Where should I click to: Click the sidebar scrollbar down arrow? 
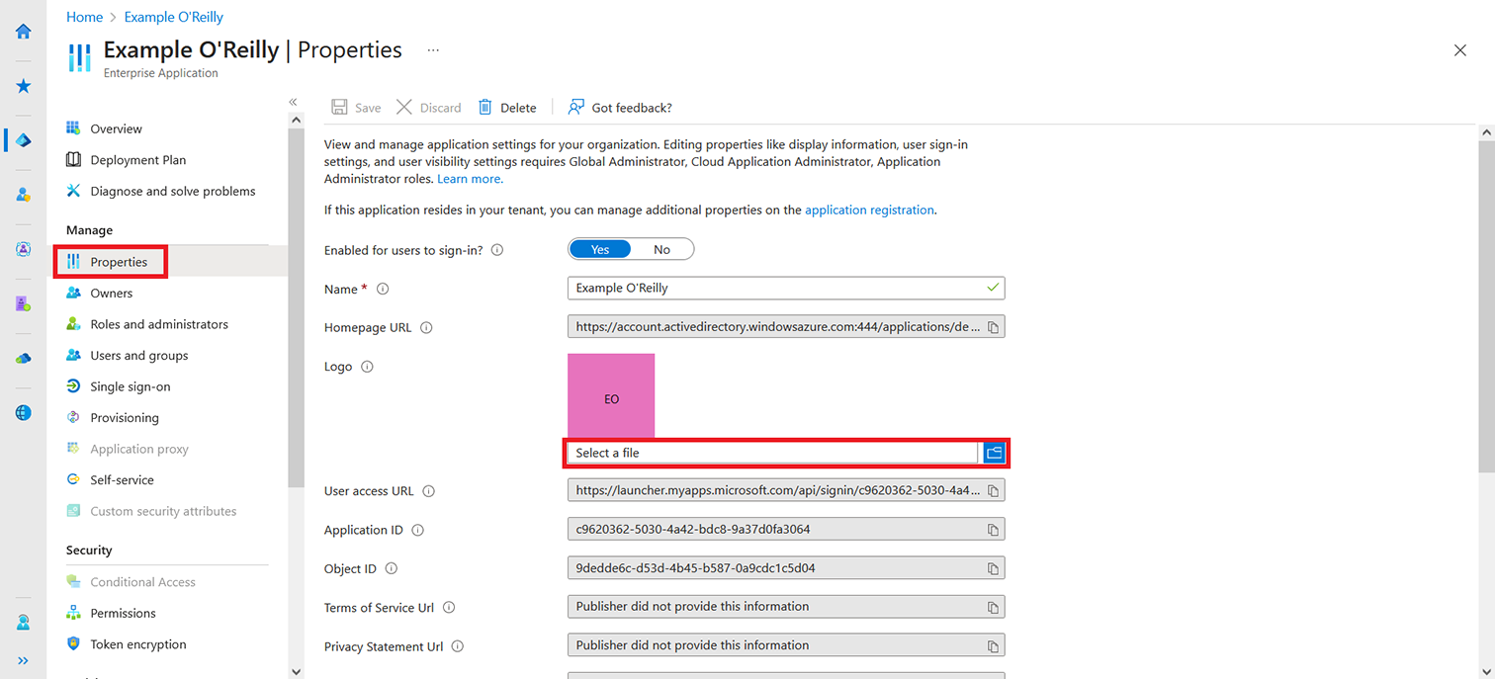296,671
